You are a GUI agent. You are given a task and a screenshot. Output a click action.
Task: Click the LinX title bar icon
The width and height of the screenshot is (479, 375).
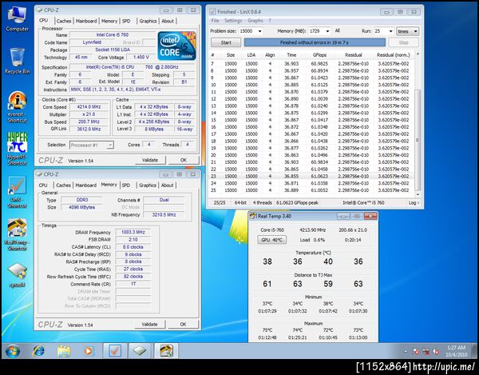coord(212,12)
